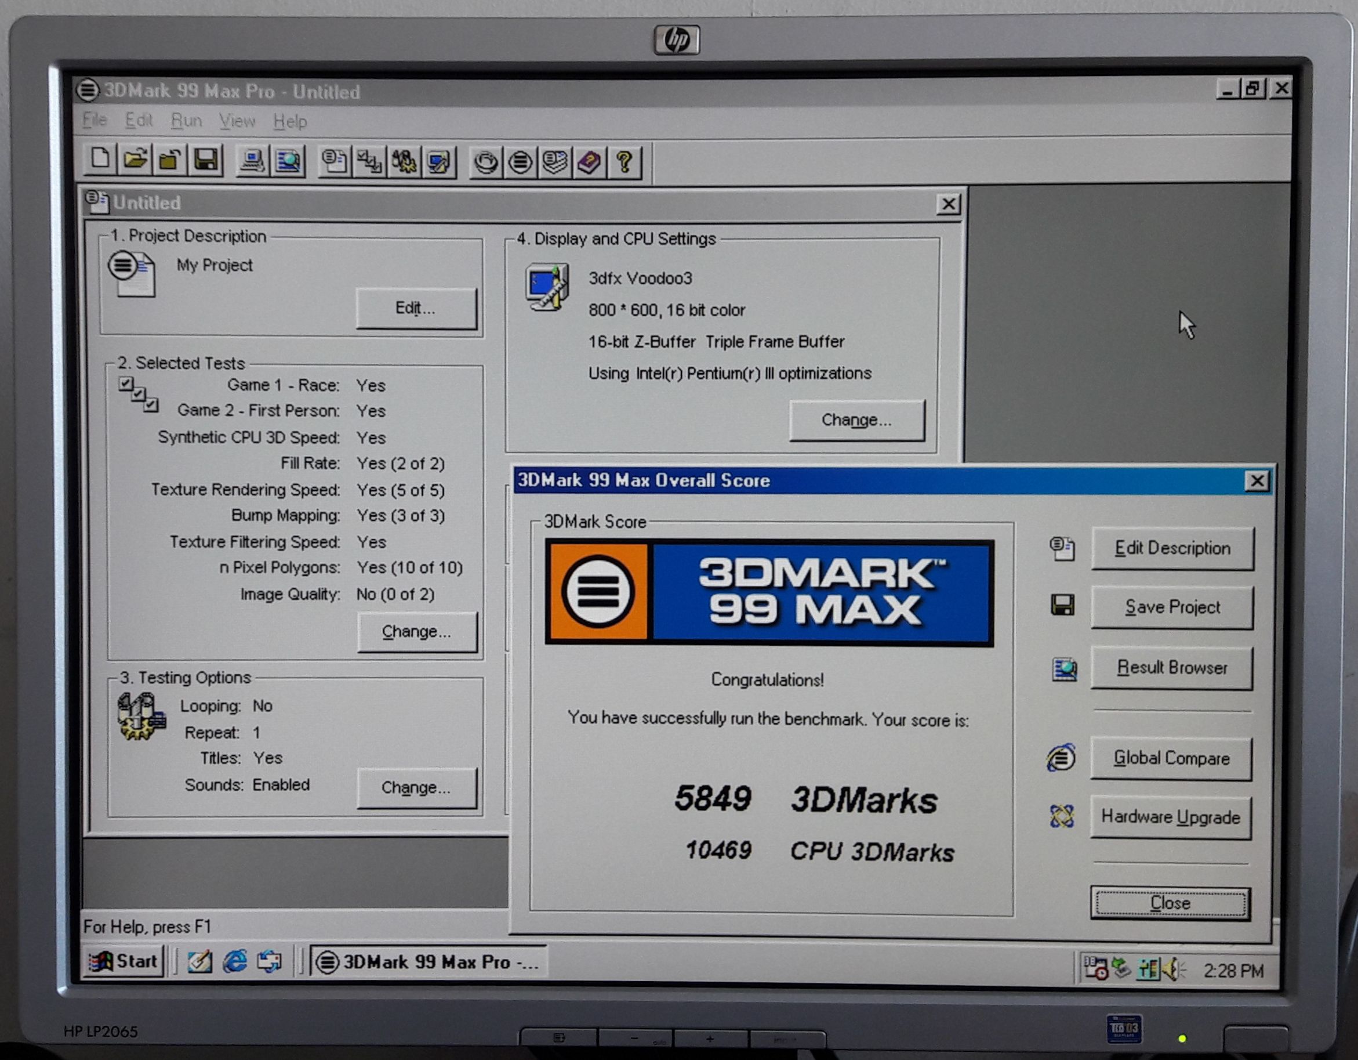Click the Fill Rate: Yes (2 of 2) row
1358x1060 pixels.
(362, 464)
